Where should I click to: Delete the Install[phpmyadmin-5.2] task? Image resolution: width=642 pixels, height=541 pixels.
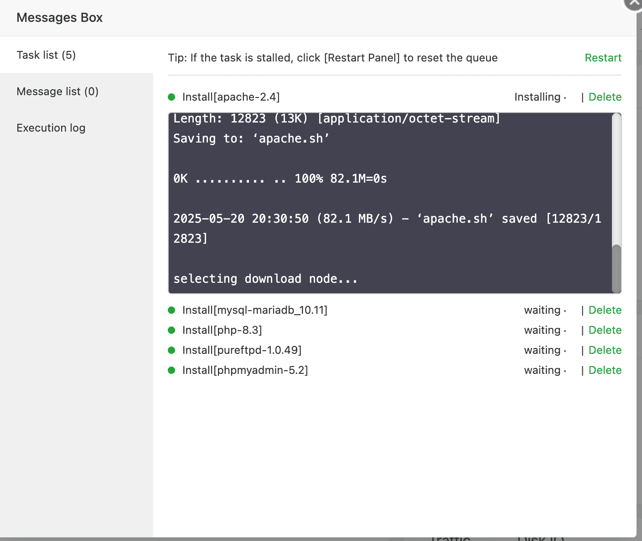605,370
